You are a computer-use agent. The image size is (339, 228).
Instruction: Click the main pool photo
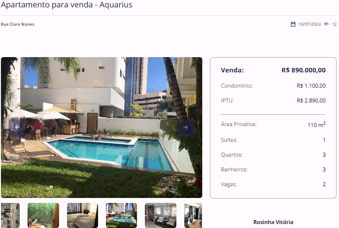click(102, 128)
